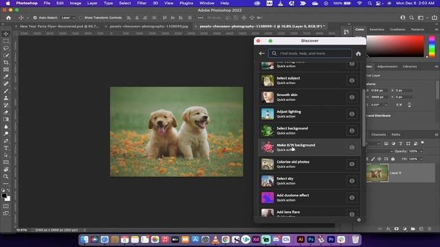The height and width of the screenshot is (247, 440).
Task: Delete layer using trash icon
Action: (429, 228)
